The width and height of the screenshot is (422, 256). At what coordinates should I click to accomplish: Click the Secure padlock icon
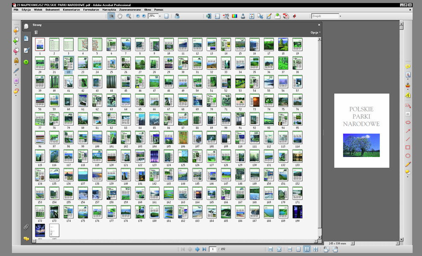16,60
